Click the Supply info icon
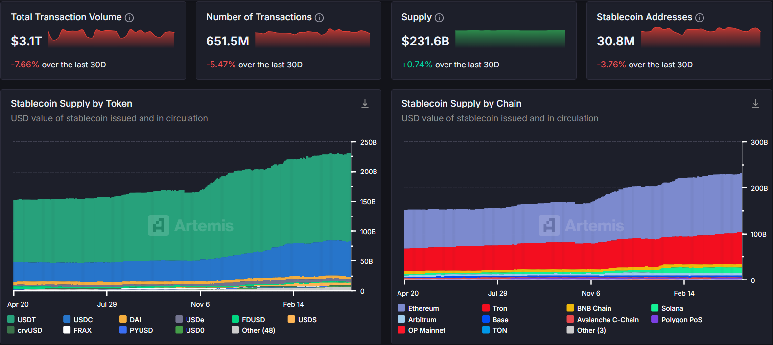This screenshot has width=773, height=345. click(439, 18)
